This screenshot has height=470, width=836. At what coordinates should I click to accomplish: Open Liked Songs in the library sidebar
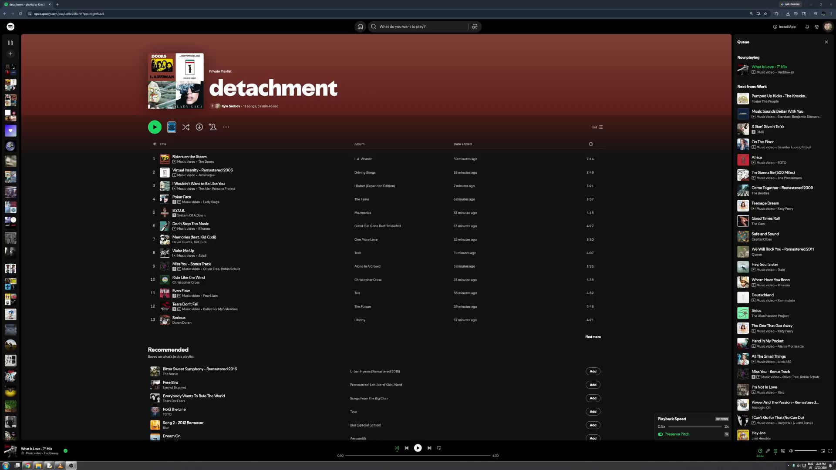pos(10,131)
